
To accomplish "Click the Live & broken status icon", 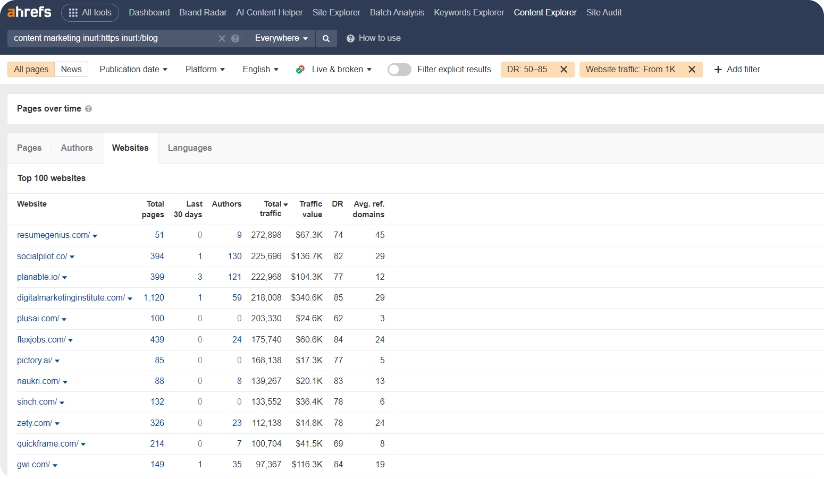I will point(300,70).
